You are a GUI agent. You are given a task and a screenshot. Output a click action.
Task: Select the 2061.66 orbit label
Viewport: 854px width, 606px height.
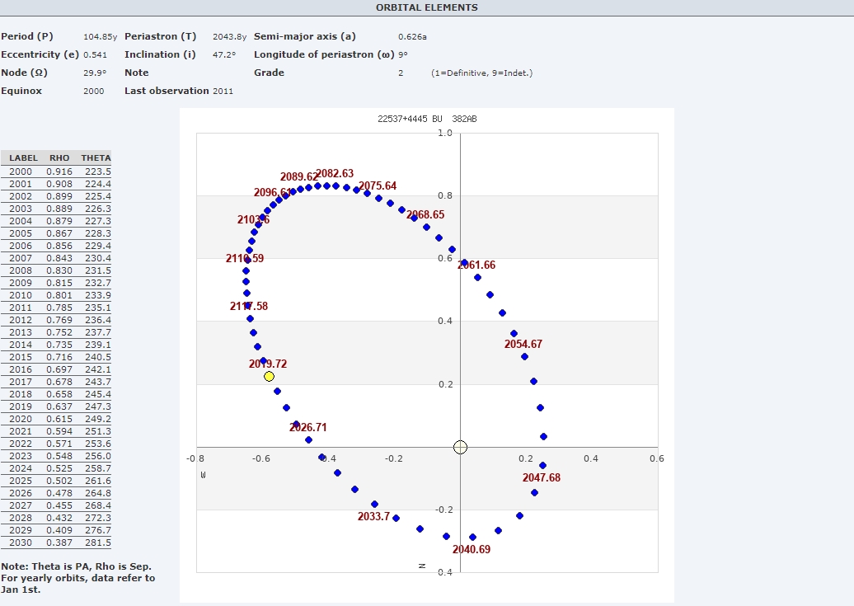[x=477, y=265]
